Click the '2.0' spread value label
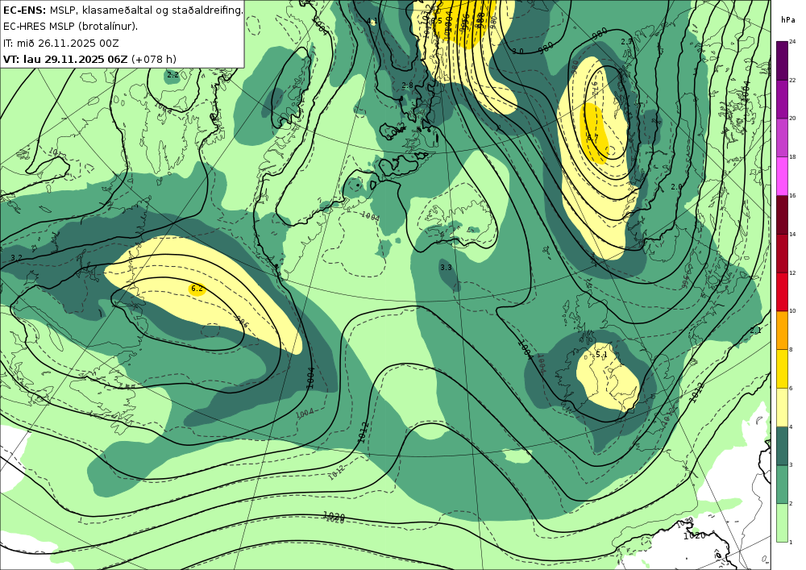The width and height of the screenshot is (806, 570). [676, 186]
